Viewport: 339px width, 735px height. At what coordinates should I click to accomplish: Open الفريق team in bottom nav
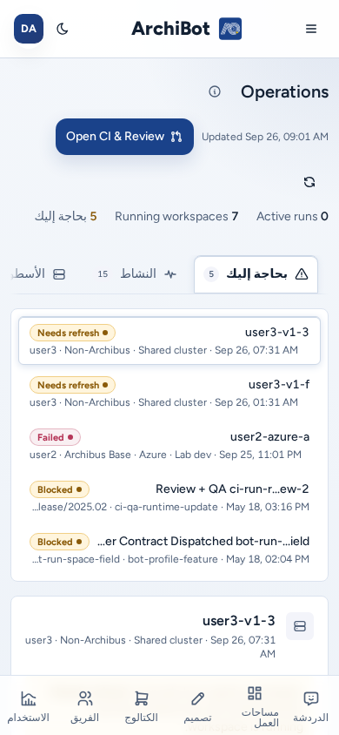pos(84,707)
